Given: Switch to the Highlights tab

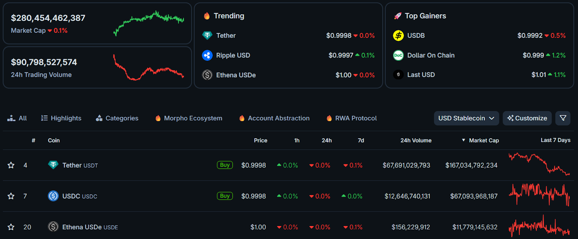Looking at the screenshot, I should click(x=61, y=118).
